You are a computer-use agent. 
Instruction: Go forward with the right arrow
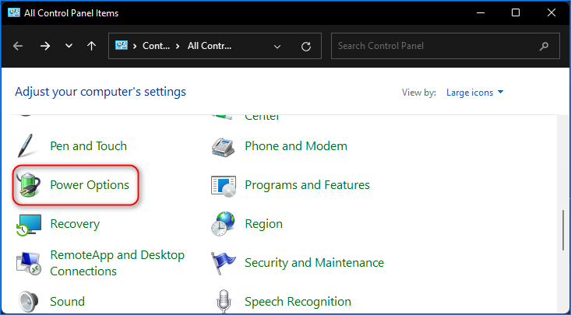coord(45,46)
